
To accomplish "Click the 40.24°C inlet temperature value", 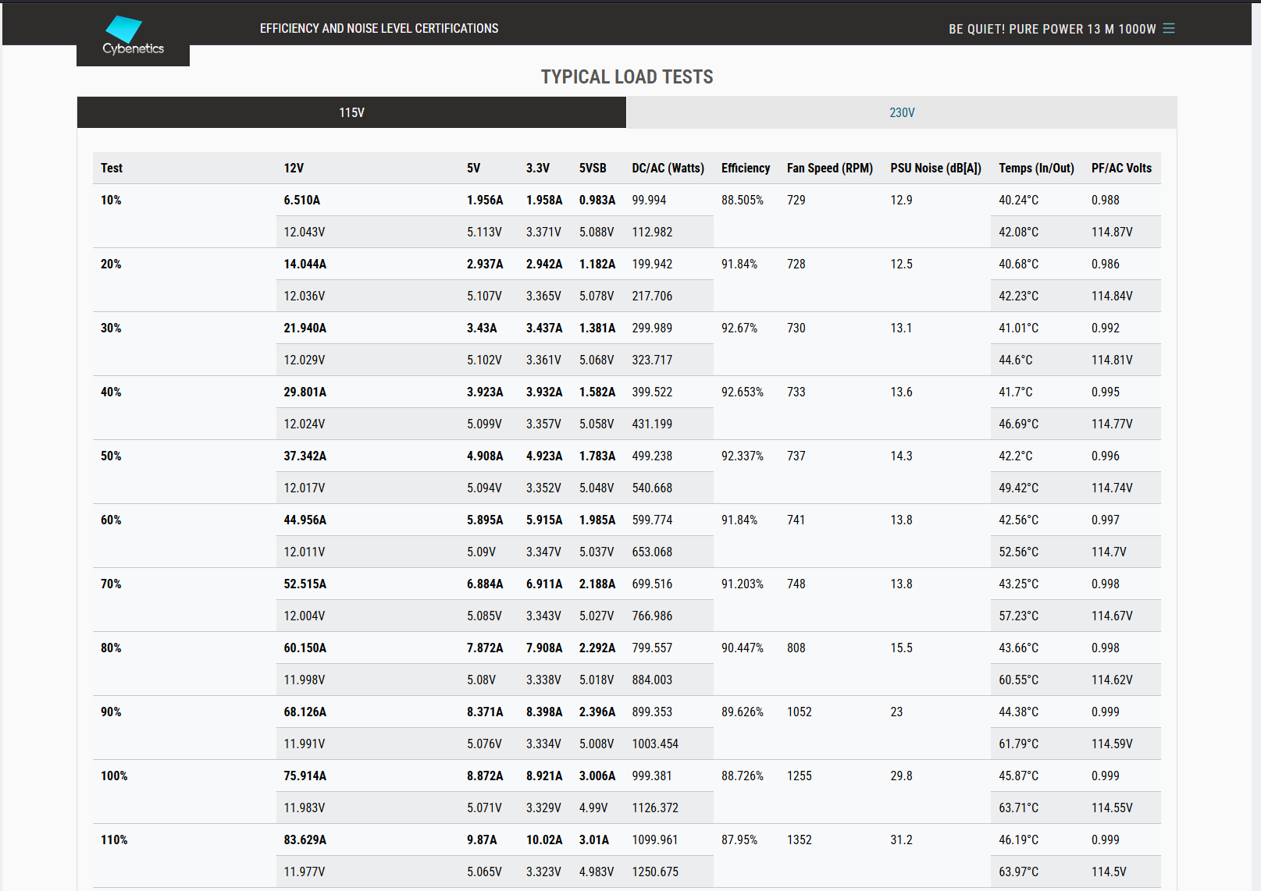I will 1019,200.
